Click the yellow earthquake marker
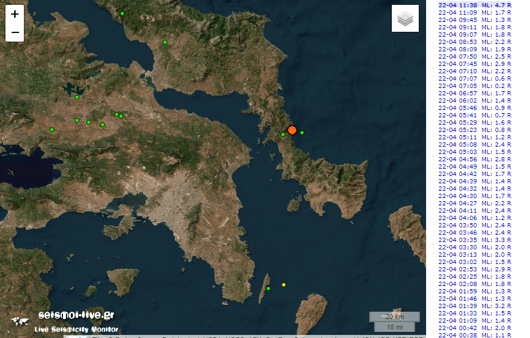The image size is (530, 338). [x=284, y=285]
